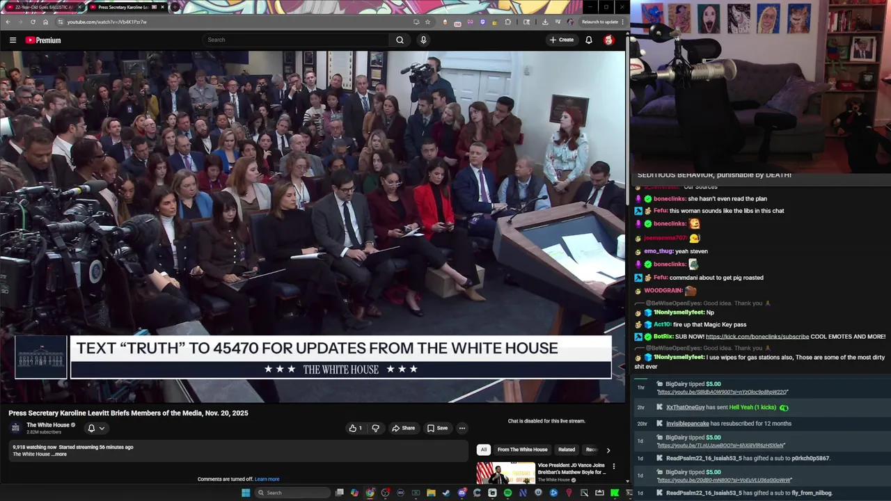Open The White House channel avatar

pyautogui.click(x=15, y=427)
